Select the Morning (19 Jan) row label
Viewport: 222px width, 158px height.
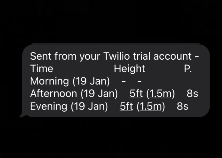click(70, 81)
